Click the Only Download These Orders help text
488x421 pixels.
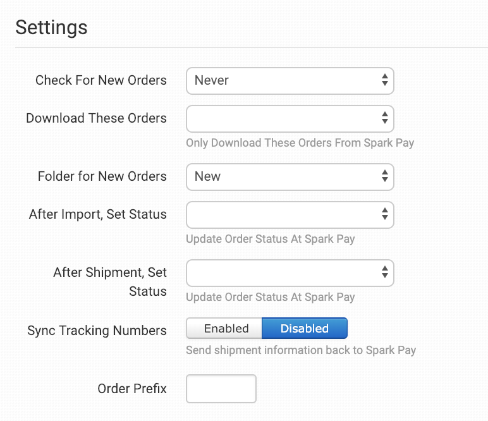click(x=300, y=143)
